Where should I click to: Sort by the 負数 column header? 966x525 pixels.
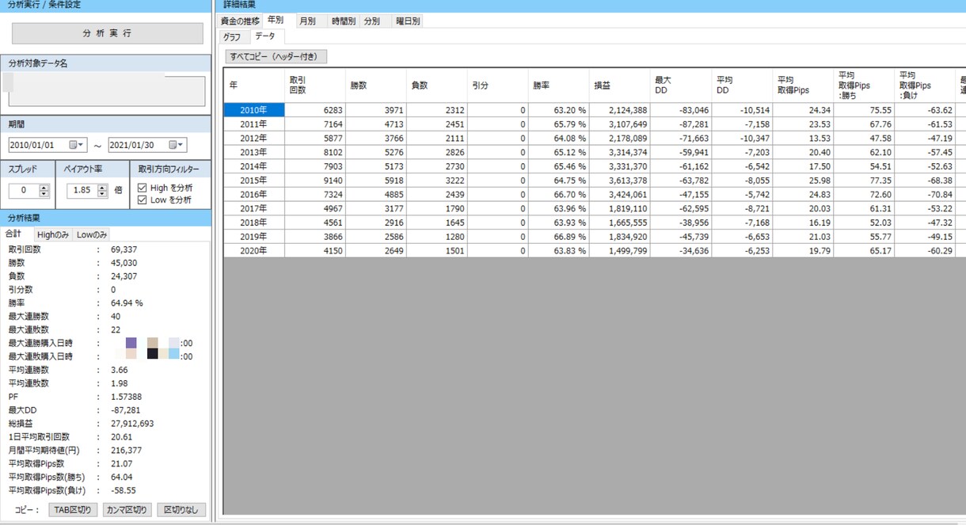tap(437, 85)
